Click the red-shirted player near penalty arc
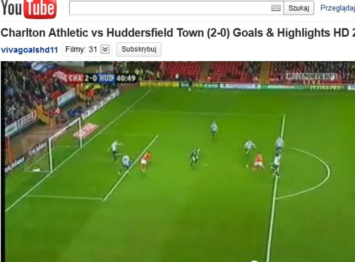Image resolution: width=355 pixels, height=262 pixels. (x=257, y=162)
